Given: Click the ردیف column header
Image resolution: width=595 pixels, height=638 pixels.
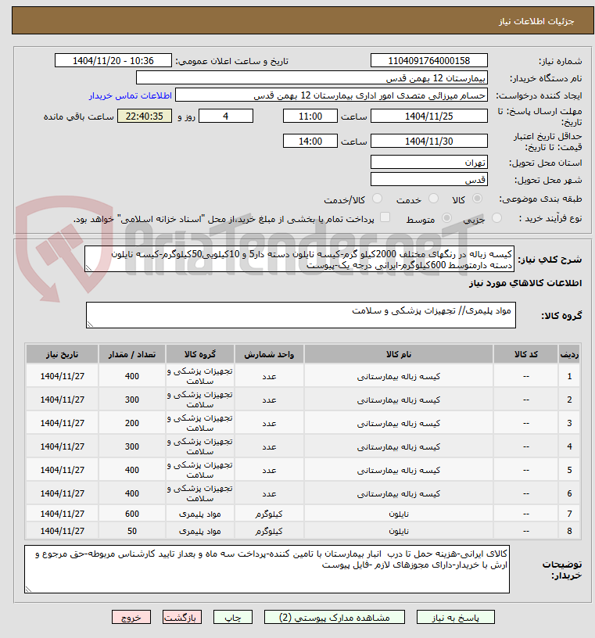Looking at the screenshot, I should click(569, 354).
